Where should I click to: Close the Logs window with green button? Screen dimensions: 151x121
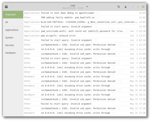click(143, 7)
